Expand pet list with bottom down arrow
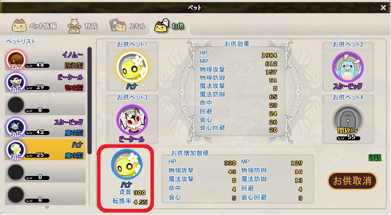Viewport: 391px width, 215px height. click(47, 208)
